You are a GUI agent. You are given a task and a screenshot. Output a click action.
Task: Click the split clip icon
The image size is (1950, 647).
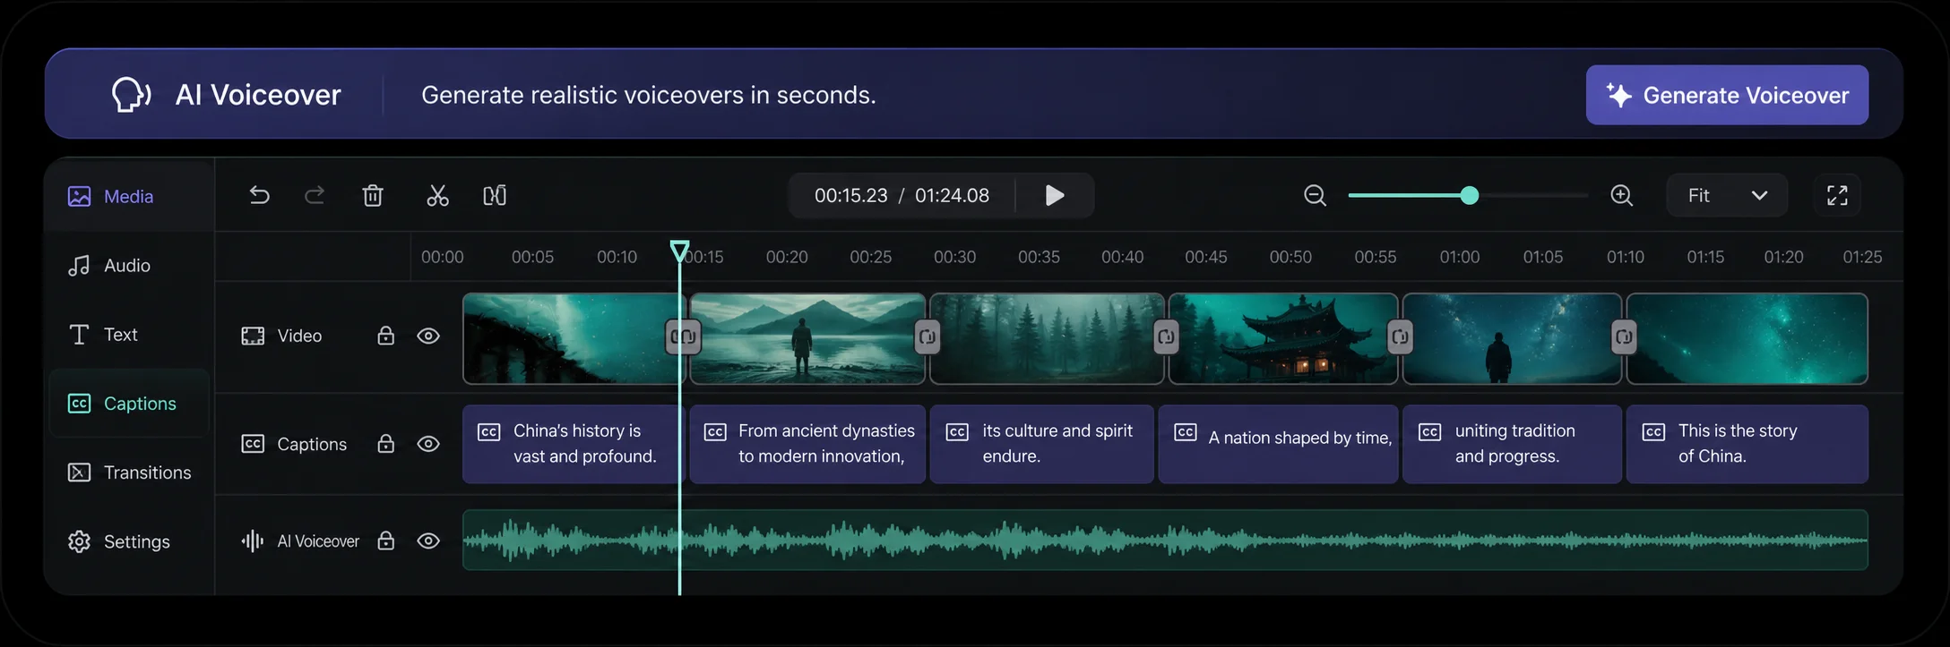(x=495, y=195)
